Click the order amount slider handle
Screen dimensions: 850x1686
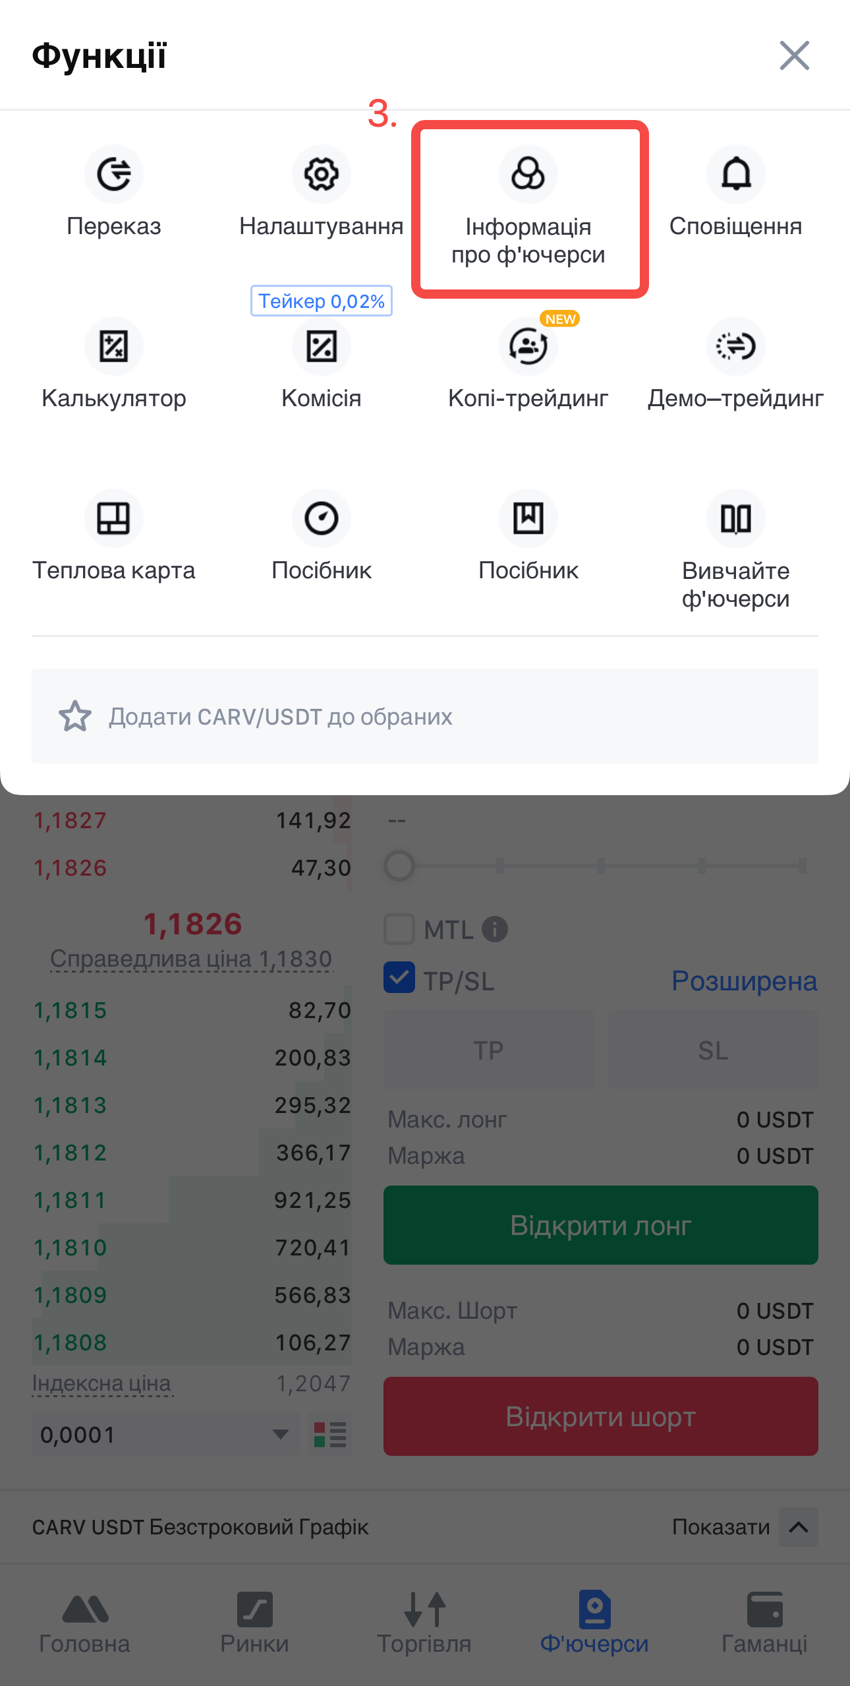(x=399, y=866)
